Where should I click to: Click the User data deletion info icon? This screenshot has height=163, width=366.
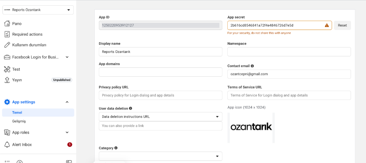[x=130, y=108]
